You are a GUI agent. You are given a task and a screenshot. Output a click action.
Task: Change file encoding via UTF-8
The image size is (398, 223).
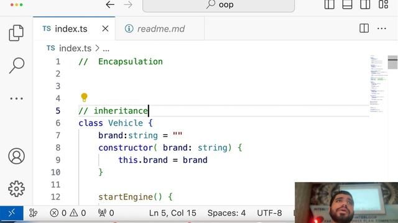pos(269,213)
